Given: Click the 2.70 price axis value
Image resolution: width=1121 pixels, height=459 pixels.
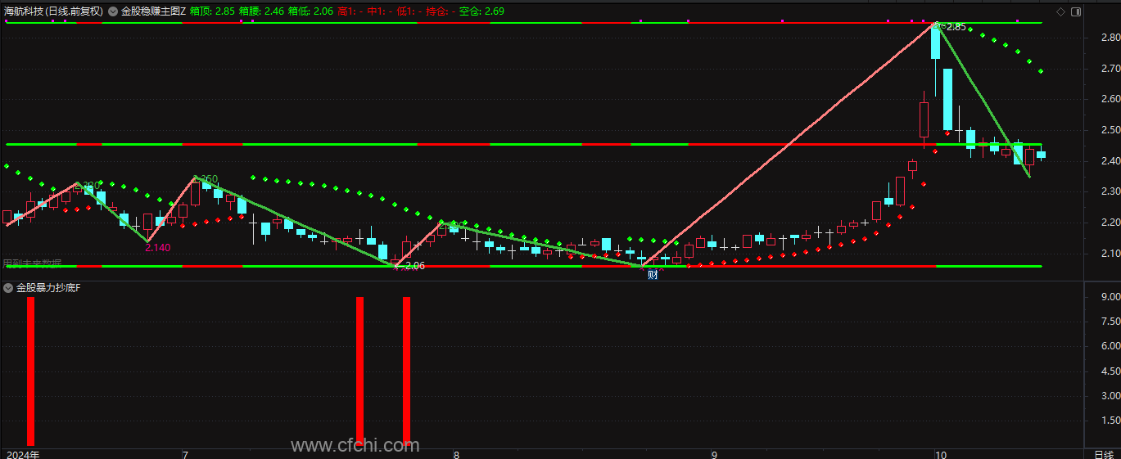Looking at the screenshot, I should coord(1110,69).
